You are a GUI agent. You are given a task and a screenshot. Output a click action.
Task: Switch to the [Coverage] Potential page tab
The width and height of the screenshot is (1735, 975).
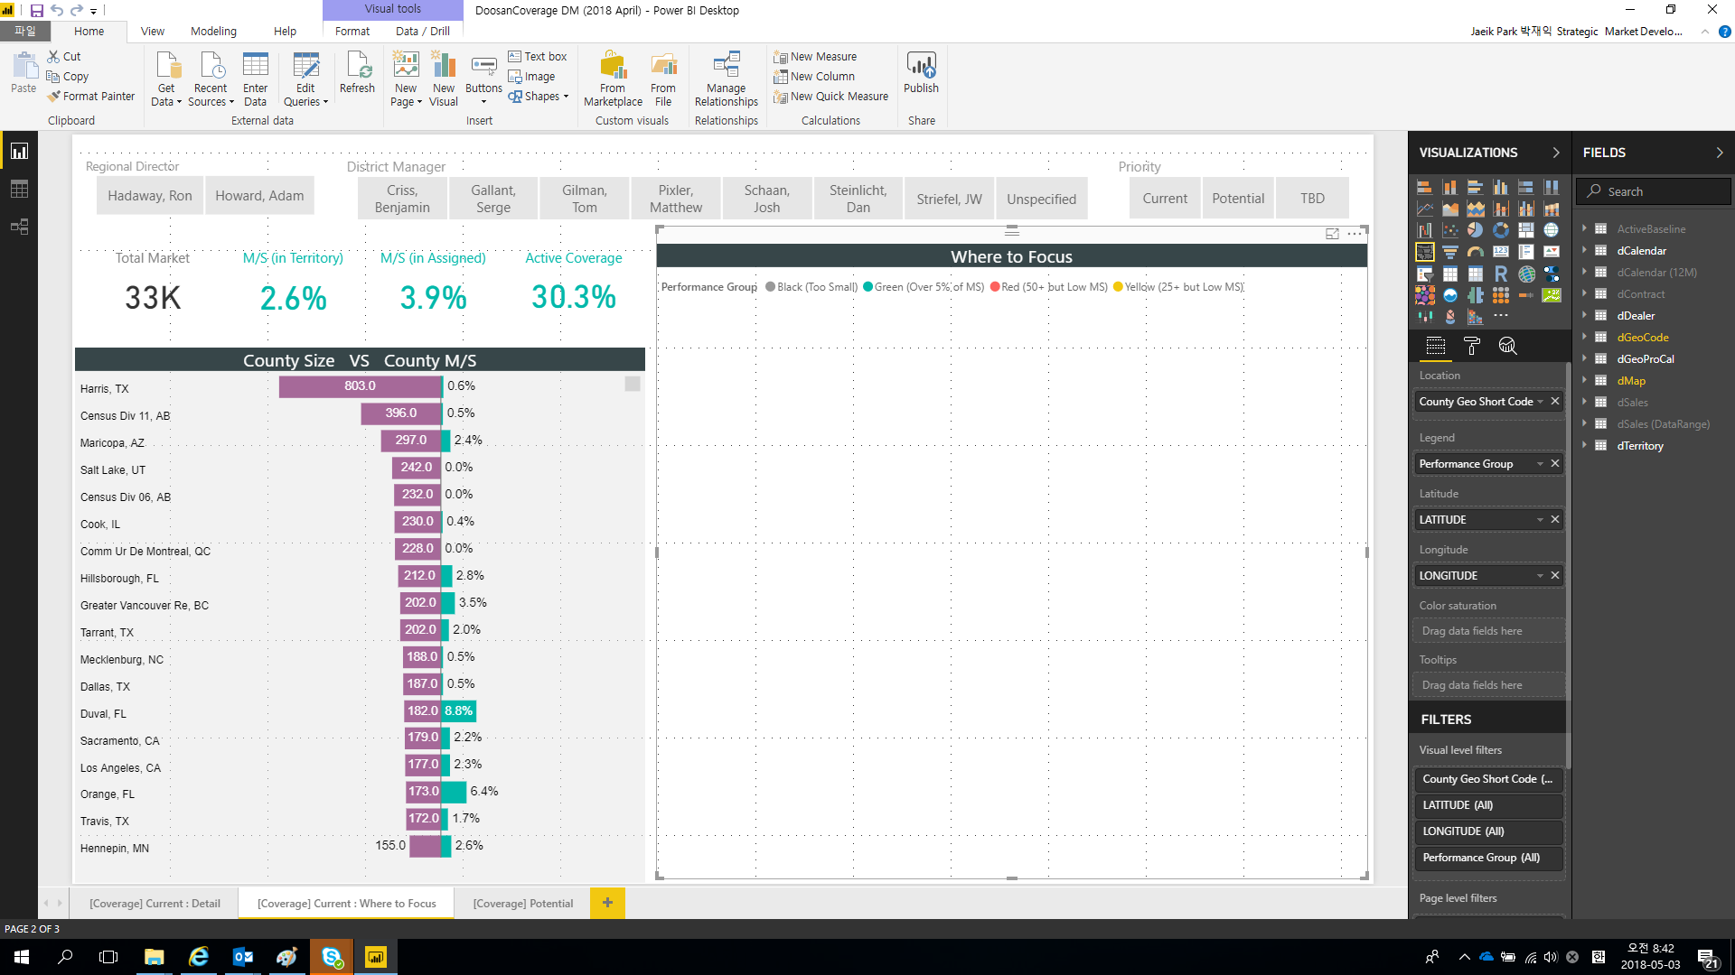pos(523,904)
